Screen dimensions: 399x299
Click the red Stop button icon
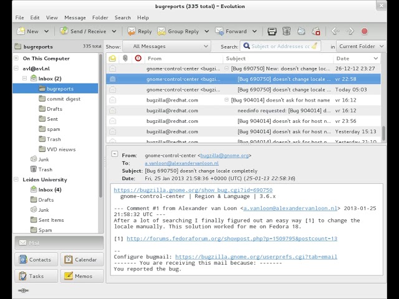(365, 31)
